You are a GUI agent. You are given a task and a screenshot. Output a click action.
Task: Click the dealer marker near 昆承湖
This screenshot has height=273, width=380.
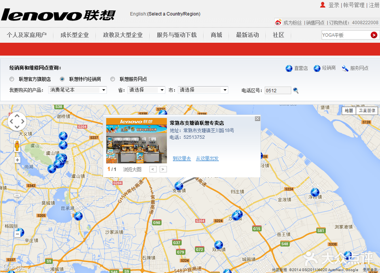78,216
